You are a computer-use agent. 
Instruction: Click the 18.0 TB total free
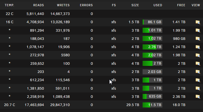point(179,105)
